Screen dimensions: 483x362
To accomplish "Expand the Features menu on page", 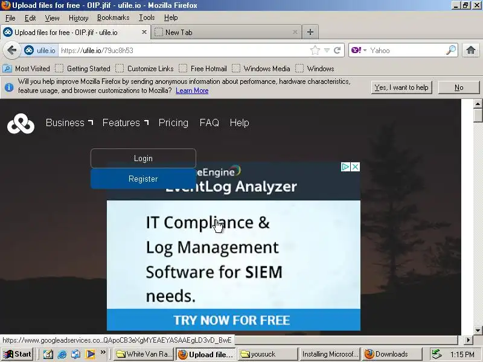I will [126, 122].
